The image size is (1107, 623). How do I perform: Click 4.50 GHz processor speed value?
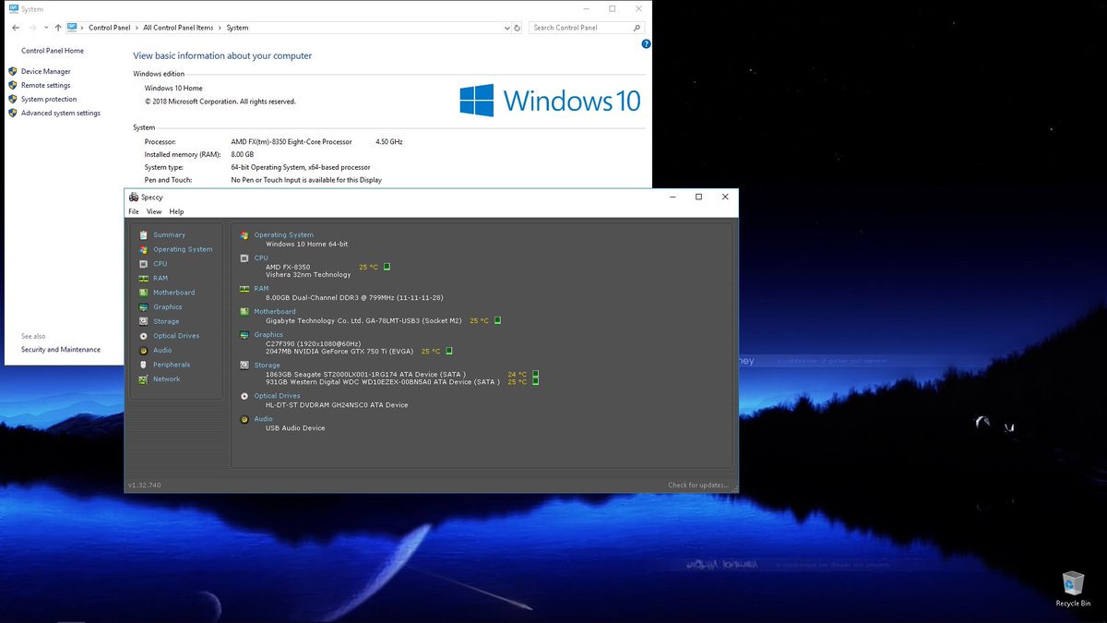389,142
